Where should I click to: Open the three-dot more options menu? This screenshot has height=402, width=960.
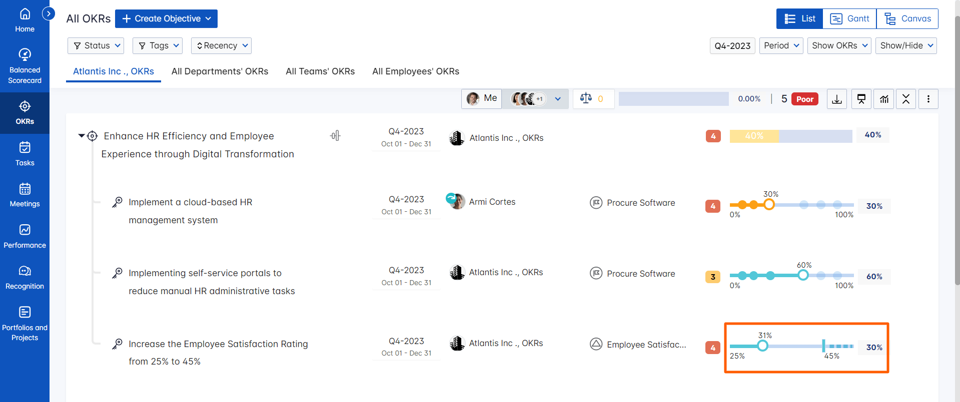pyautogui.click(x=928, y=99)
